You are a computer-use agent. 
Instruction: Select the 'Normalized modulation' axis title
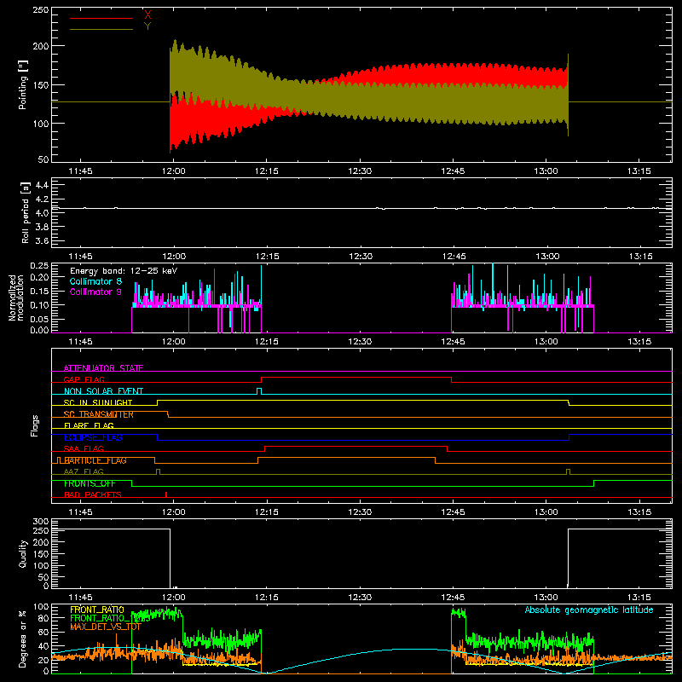(17, 298)
